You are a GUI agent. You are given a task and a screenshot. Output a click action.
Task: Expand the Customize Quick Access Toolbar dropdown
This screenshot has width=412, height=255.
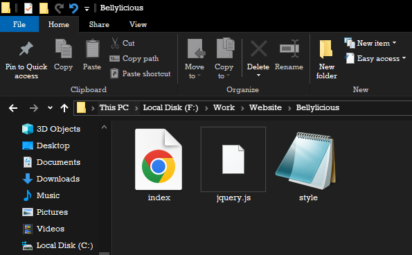pyautogui.click(x=87, y=9)
